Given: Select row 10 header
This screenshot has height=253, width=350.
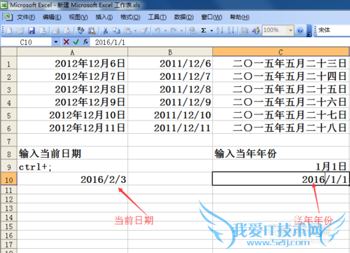Looking at the screenshot, I should click(x=8, y=179).
